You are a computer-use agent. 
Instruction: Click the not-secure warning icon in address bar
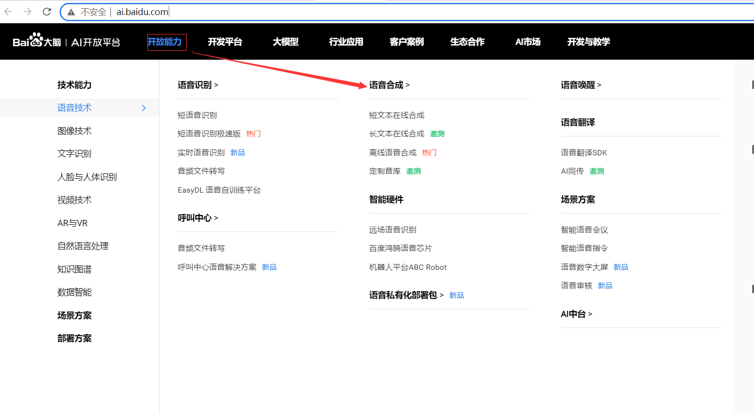pos(71,12)
